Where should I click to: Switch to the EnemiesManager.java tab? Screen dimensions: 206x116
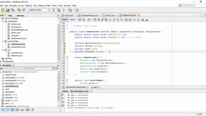pyautogui.click(x=90, y=15)
